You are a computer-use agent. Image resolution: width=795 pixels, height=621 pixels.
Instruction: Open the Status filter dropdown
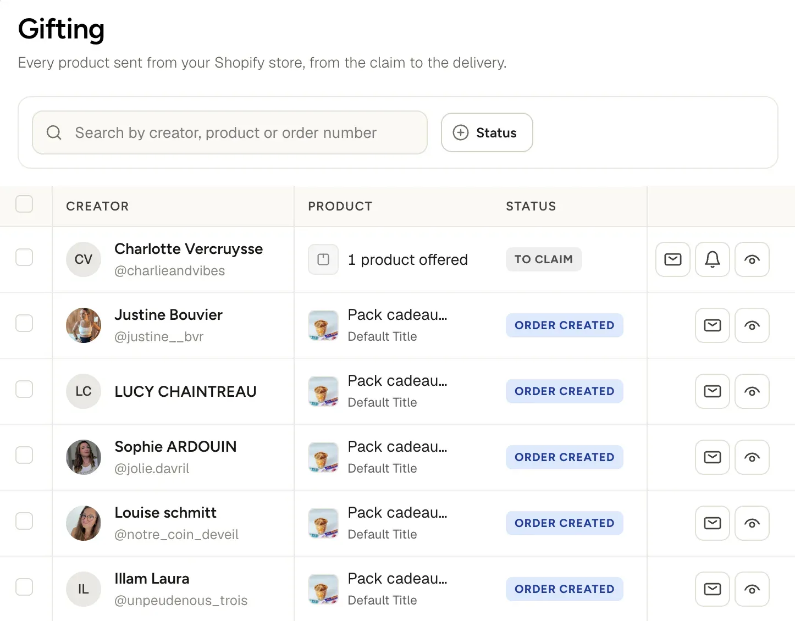coord(487,132)
